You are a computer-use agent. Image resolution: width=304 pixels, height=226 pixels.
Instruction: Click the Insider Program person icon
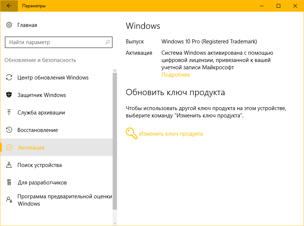pyautogui.click(x=9, y=200)
